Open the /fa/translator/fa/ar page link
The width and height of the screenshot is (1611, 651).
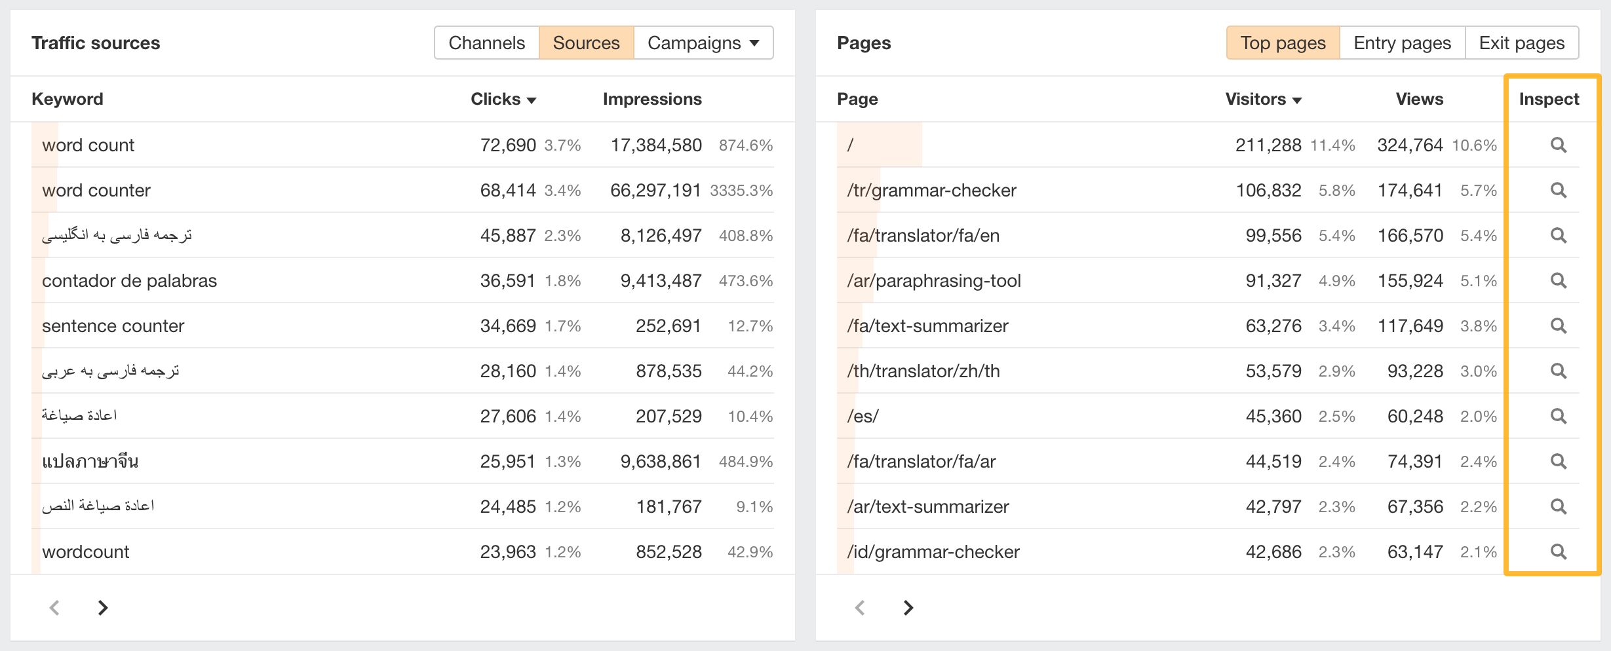pos(921,461)
